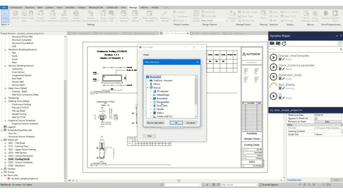This screenshot has width=343, height=193.
Task: Launch Dynamo from Visual Programming panel
Action: pyautogui.click(x=326, y=16)
